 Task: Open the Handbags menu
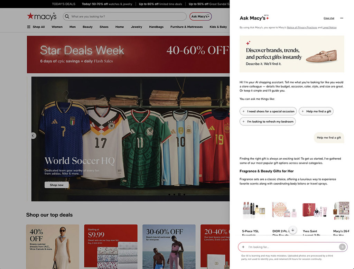(x=156, y=27)
